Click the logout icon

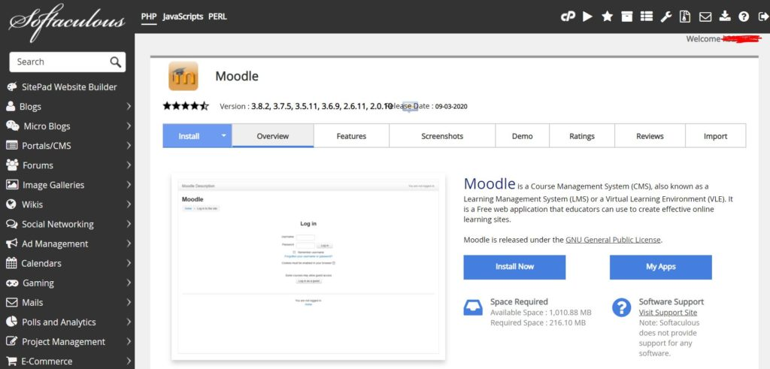tap(762, 17)
